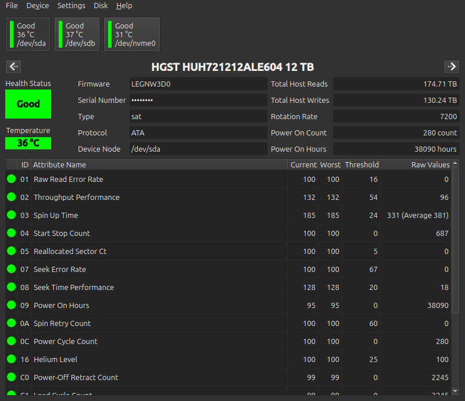Click status dot for Spin Up Time

(x=11, y=215)
